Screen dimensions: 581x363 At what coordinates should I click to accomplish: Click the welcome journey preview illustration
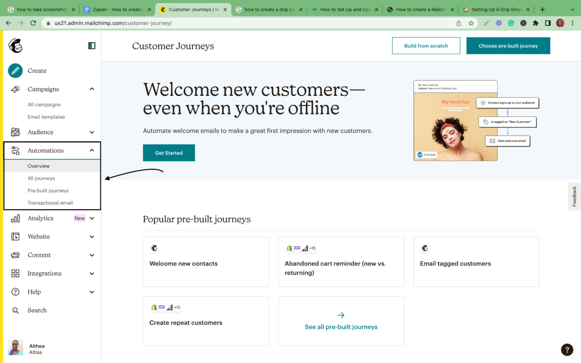coord(476,121)
